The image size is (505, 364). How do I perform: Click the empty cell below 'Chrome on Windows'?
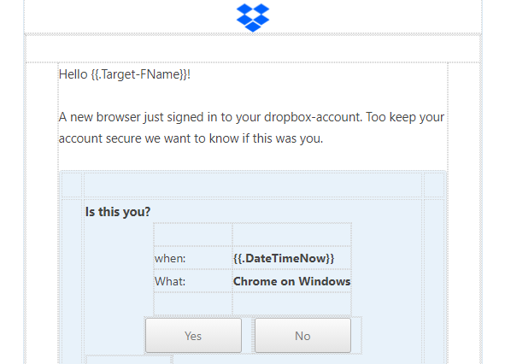pyautogui.click(x=291, y=304)
